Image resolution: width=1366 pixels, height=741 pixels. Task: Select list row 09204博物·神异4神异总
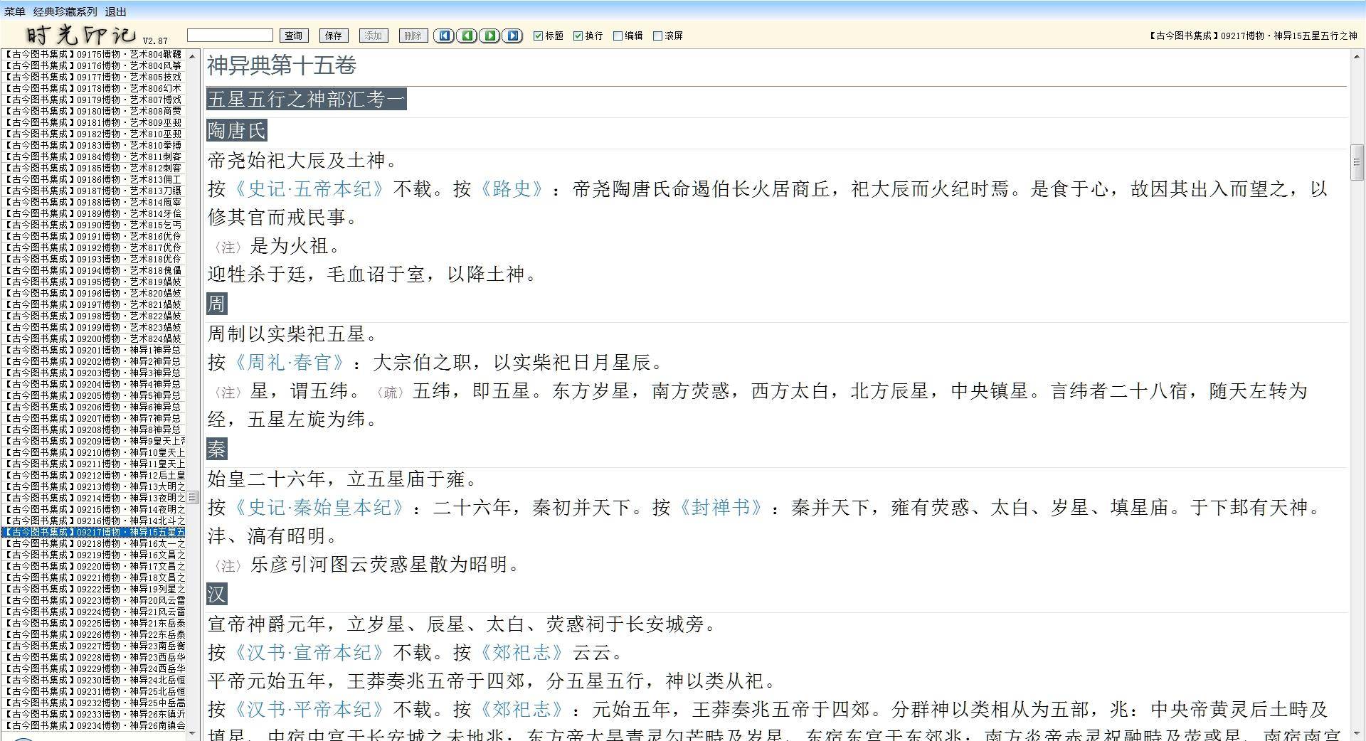pyautogui.click(x=93, y=384)
